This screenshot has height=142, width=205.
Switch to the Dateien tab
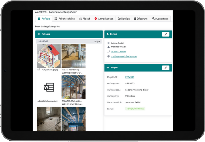[x=124, y=19]
